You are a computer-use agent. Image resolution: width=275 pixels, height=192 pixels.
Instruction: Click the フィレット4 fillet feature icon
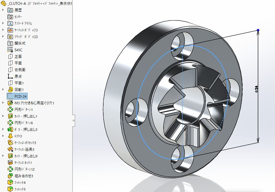(x=10, y=182)
